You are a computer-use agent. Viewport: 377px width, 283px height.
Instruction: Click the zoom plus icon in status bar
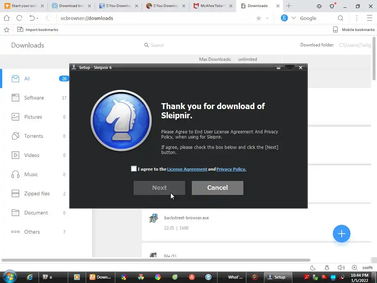[355, 268]
